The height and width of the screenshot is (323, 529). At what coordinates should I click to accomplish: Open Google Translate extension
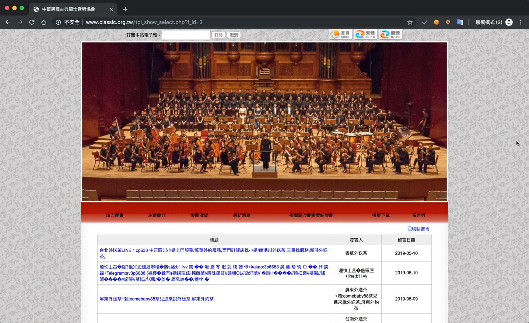460,22
